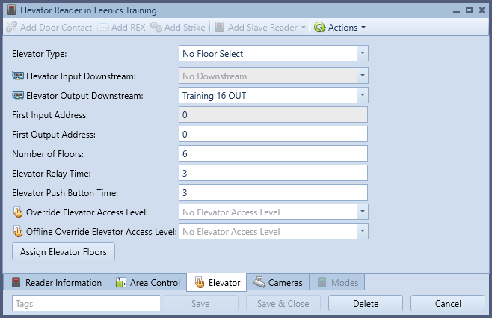Viewport: 492px width, 318px height.
Task: Click the Add Strike gears icon
Action: click(156, 28)
